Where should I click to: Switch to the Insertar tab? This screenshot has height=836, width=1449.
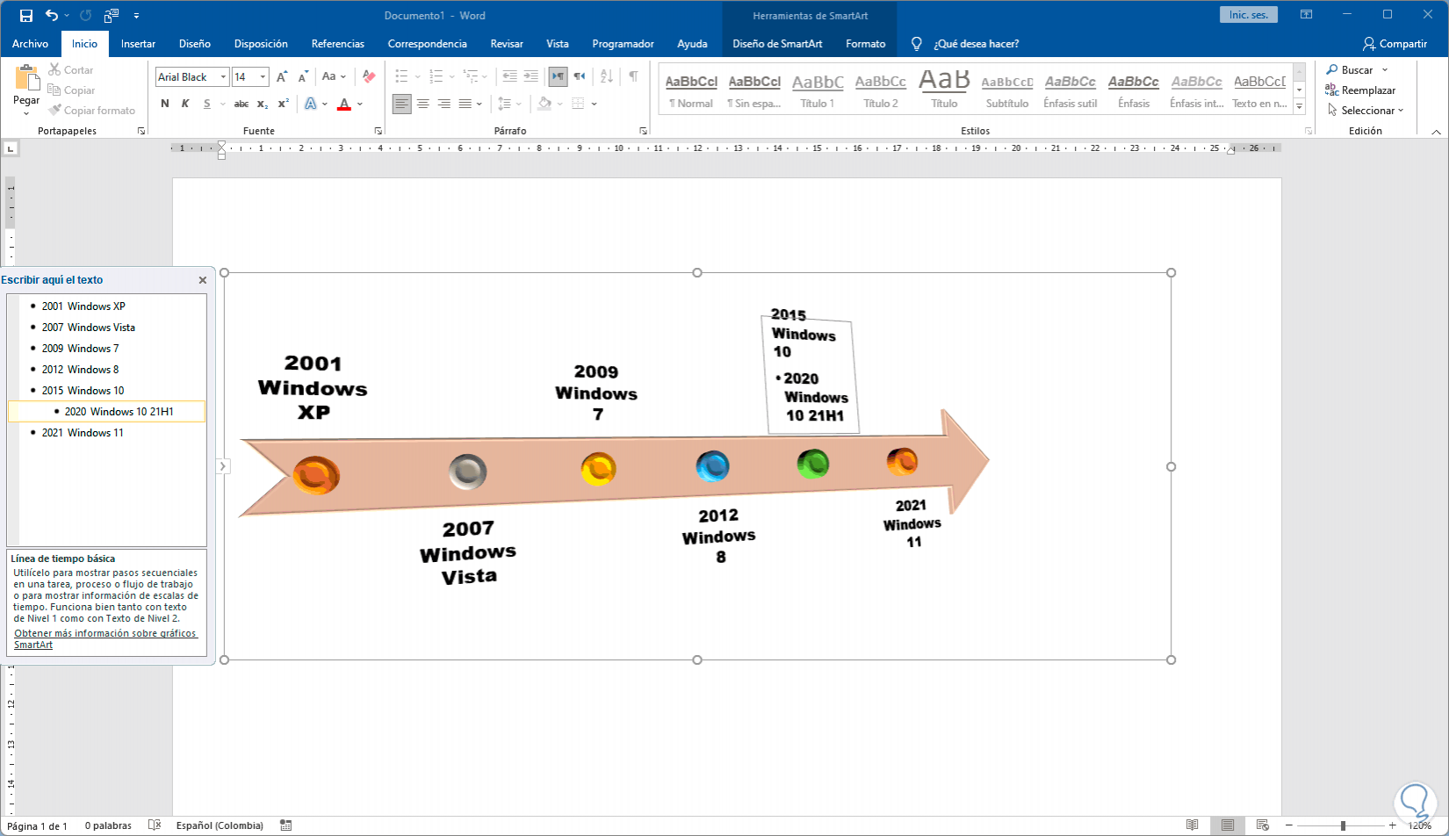tap(138, 44)
